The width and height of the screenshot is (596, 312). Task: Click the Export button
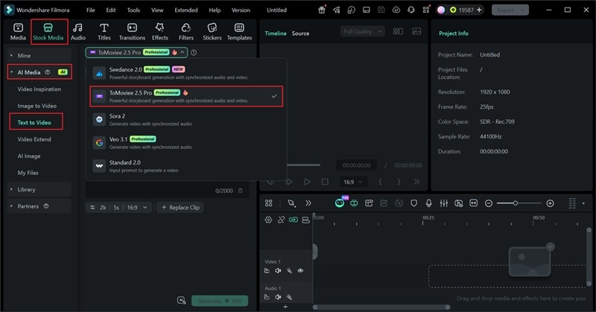point(510,10)
